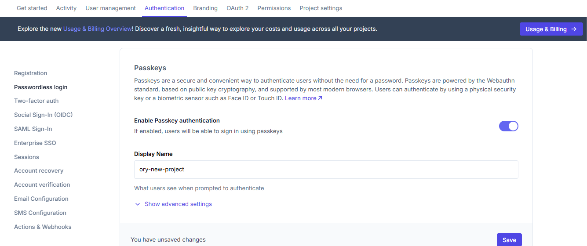Open Account recovery settings
Screen dimensions: 587x246
pos(39,171)
